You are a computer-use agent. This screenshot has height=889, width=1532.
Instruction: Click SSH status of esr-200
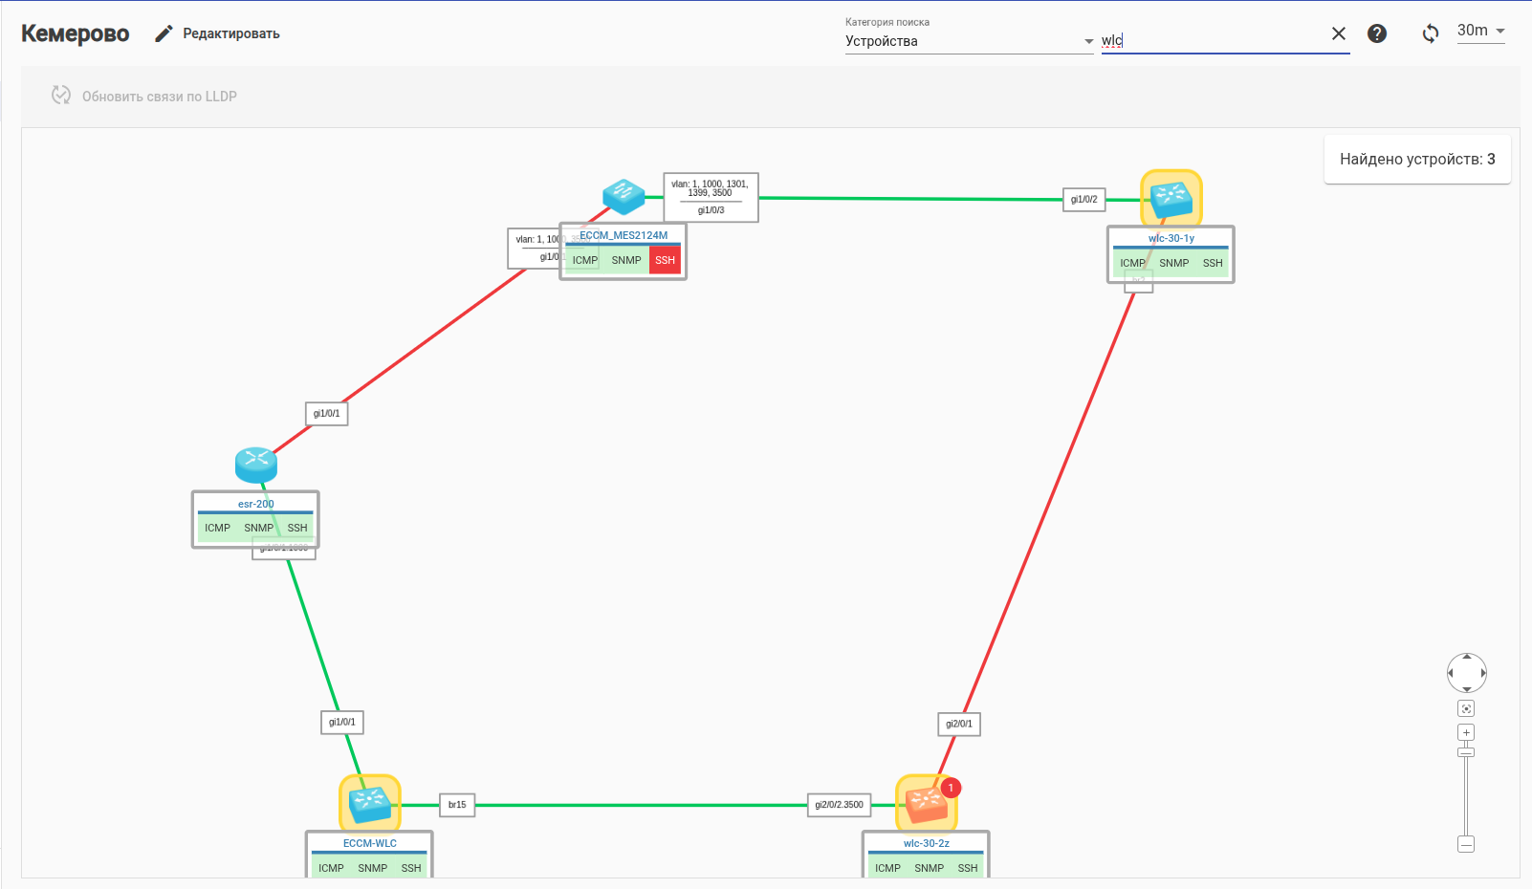pyautogui.click(x=297, y=528)
